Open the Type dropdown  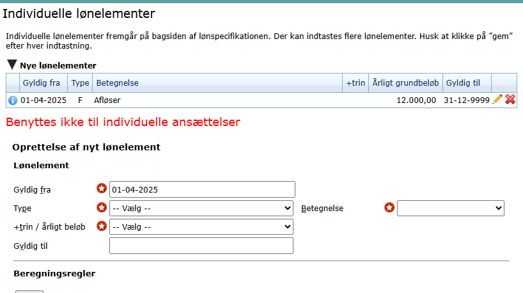(x=201, y=209)
